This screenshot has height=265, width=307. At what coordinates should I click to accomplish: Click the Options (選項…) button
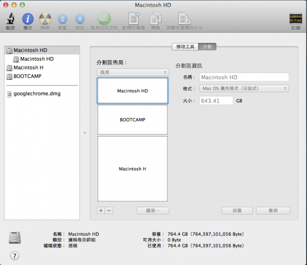[153, 210]
